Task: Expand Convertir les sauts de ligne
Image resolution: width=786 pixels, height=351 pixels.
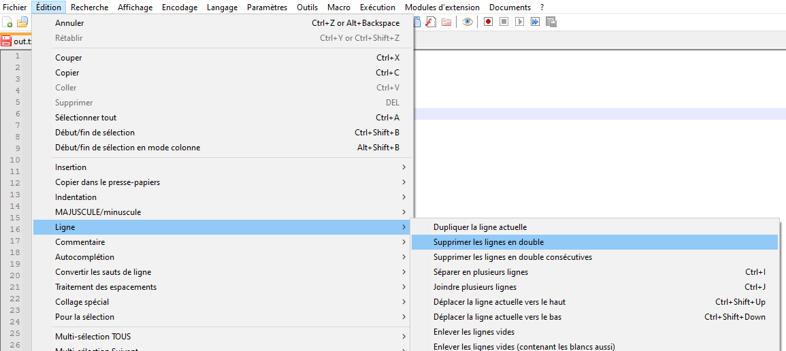Action: pyautogui.click(x=223, y=272)
